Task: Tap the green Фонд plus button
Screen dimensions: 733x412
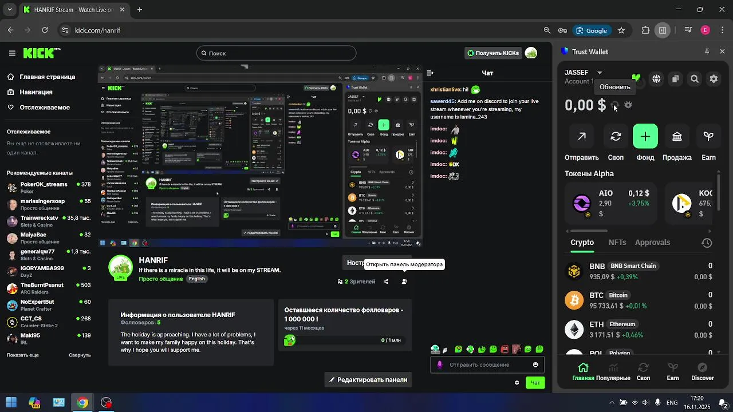Action: pyautogui.click(x=645, y=136)
